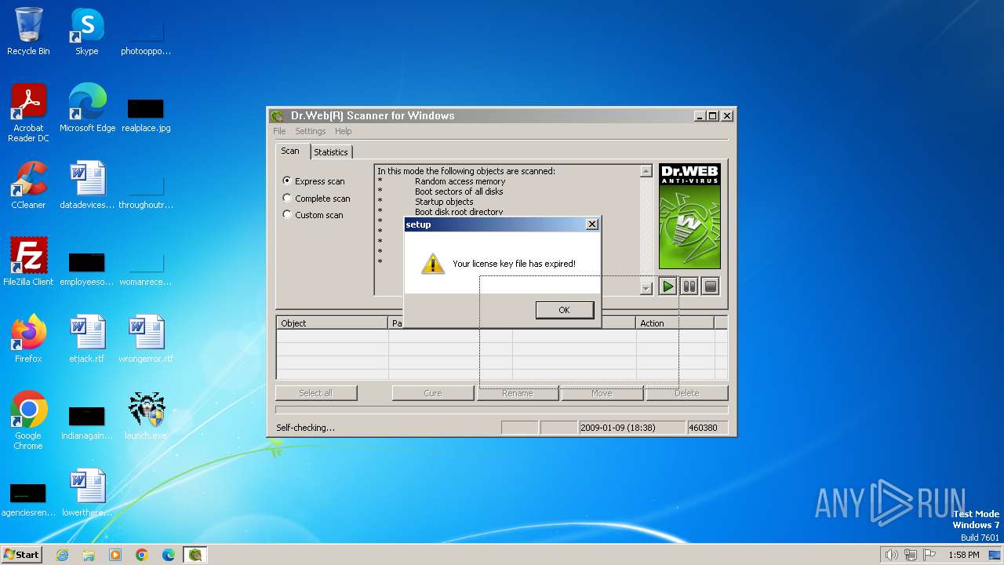This screenshot has height=565, width=1004.
Task: Click the volume speaker tray icon
Action: (x=891, y=555)
